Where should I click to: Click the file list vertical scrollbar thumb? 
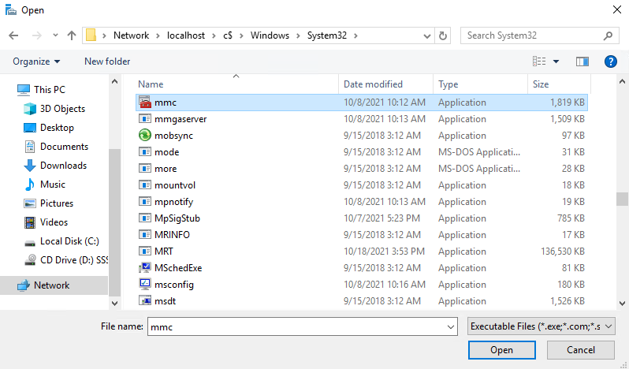coord(622,199)
